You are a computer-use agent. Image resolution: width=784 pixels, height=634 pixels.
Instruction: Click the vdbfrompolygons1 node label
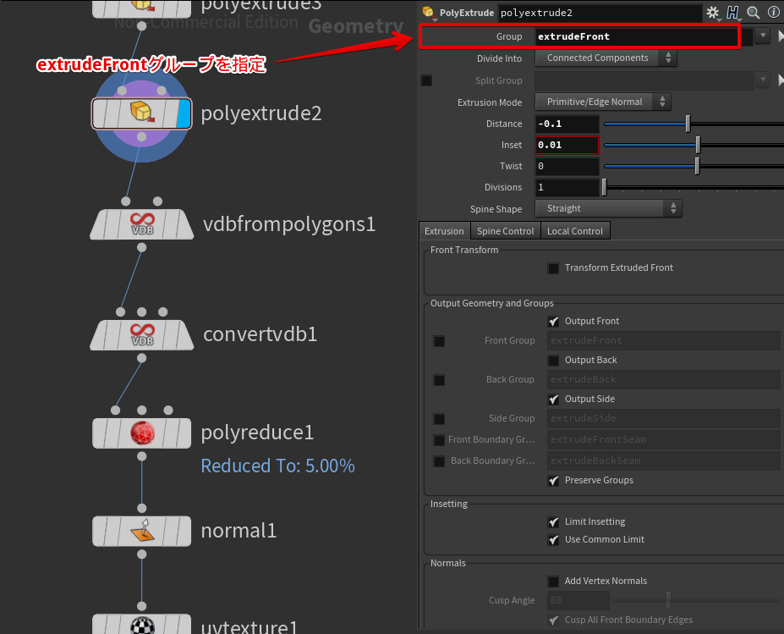click(x=289, y=224)
